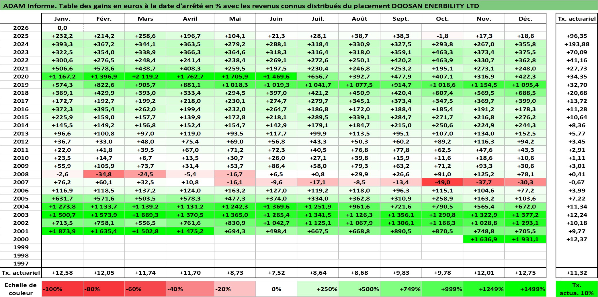
Task: Click the cell showing +1 636,9
Action: [484, 239]
